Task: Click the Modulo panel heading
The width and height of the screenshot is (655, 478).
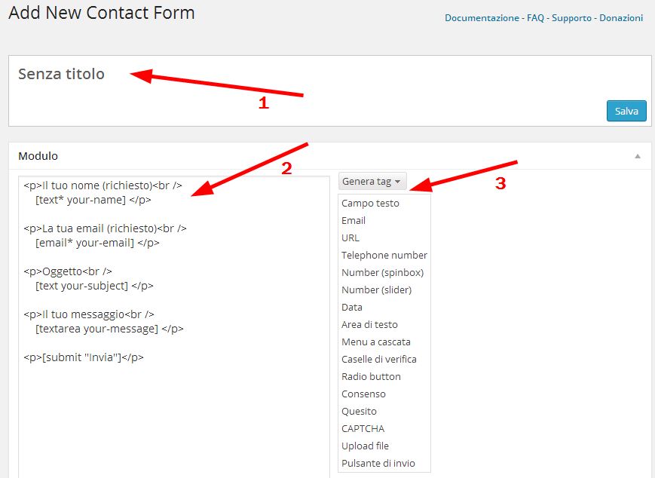Action: [x=38, y=156]
